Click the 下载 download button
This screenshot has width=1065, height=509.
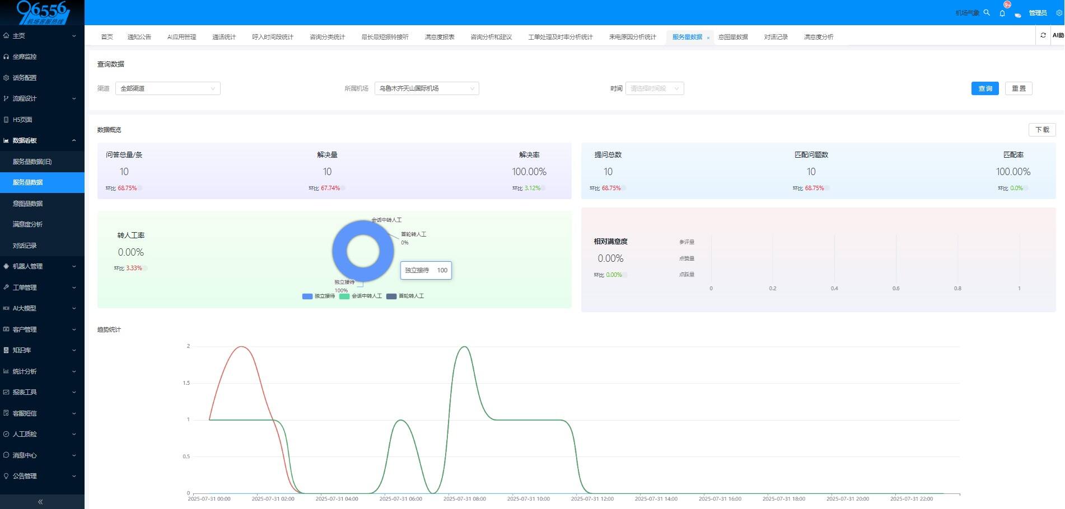(x=1041, y=130)
